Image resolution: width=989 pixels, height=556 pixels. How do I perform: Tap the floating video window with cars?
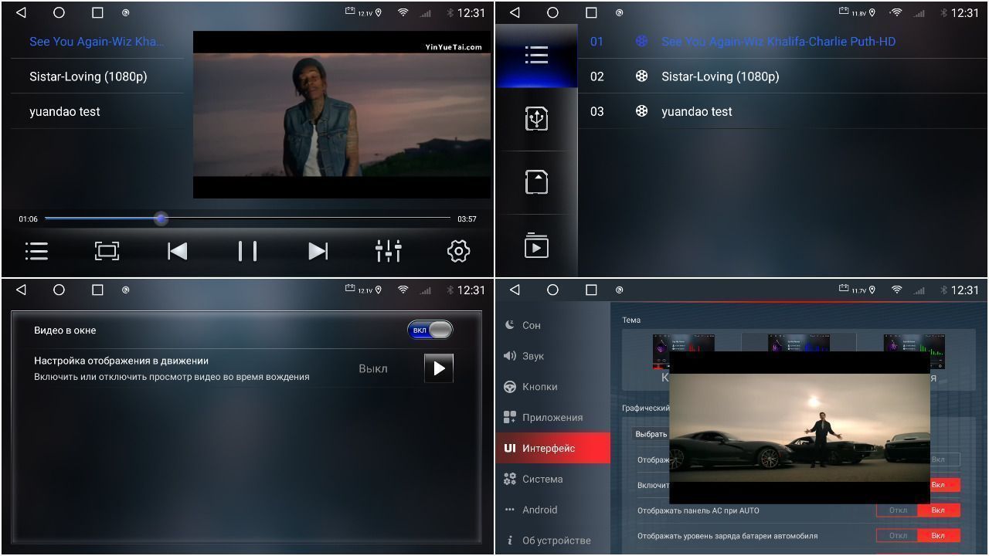(799, 428)
